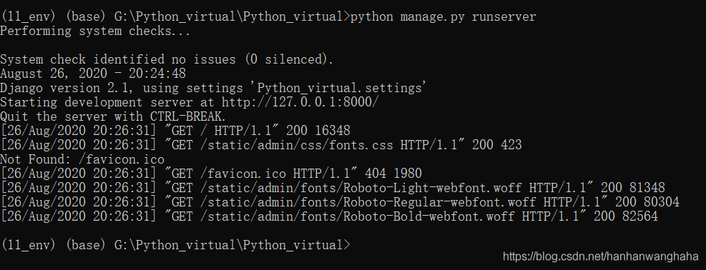Click the Roboto-Light-webfont.woff request path
706x270 pixels.
[x=361, y=187]
